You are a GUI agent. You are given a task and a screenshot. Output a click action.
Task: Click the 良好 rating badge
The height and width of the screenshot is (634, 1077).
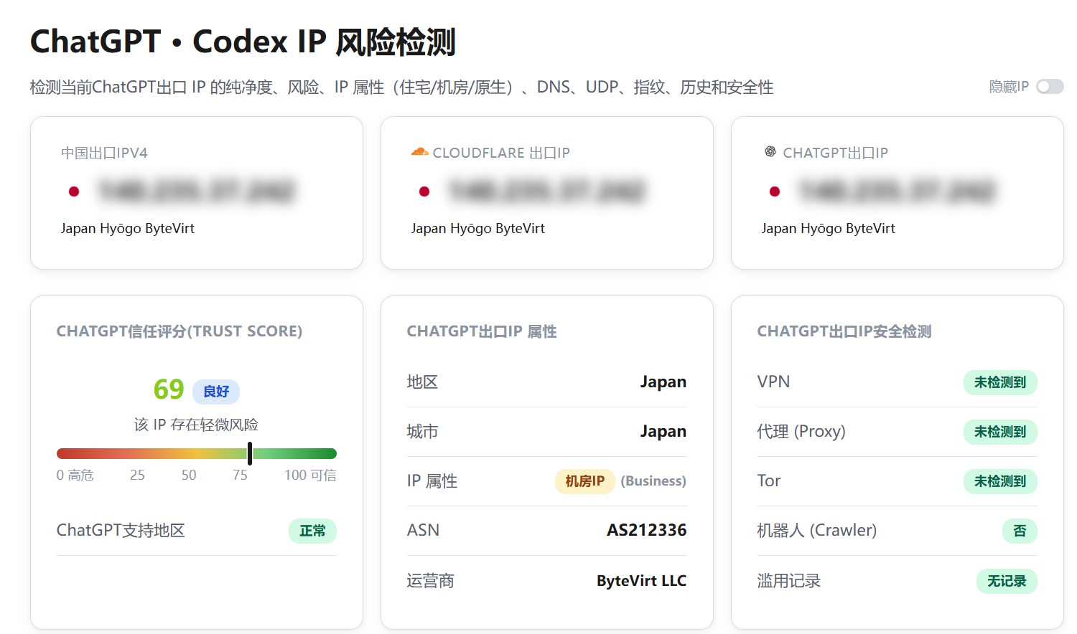[x=216, y=392]
